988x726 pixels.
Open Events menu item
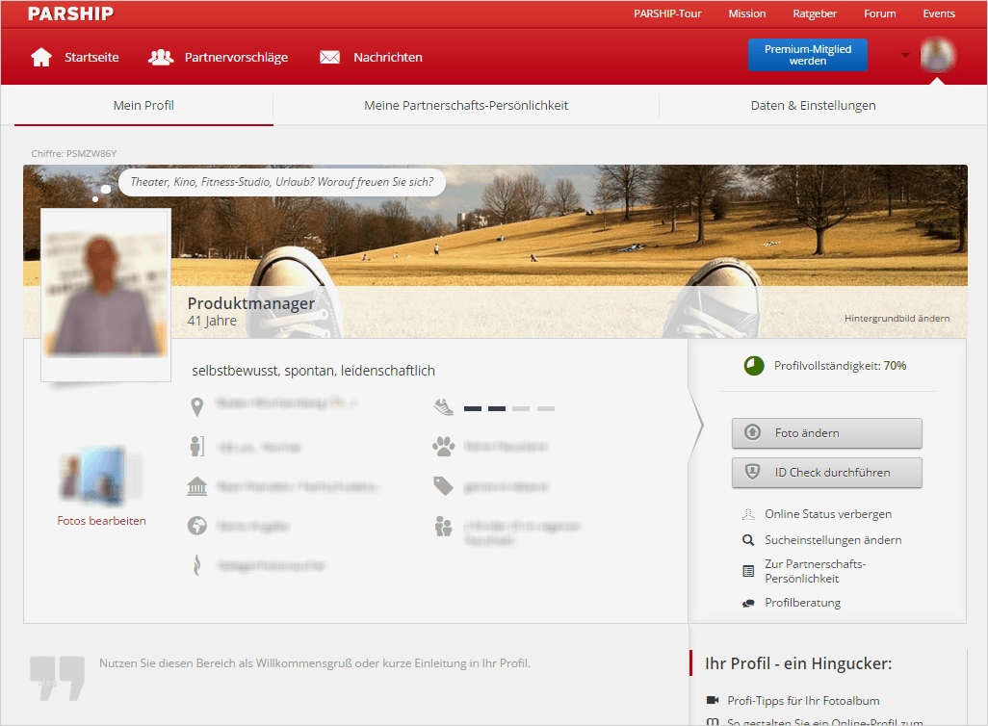coord(939,13)
